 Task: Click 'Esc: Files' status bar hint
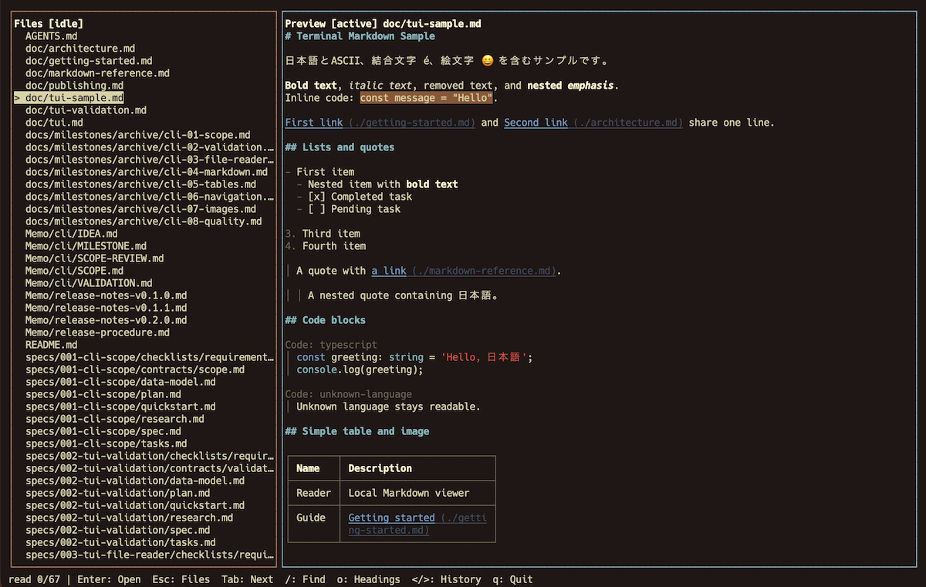point(181,579)
